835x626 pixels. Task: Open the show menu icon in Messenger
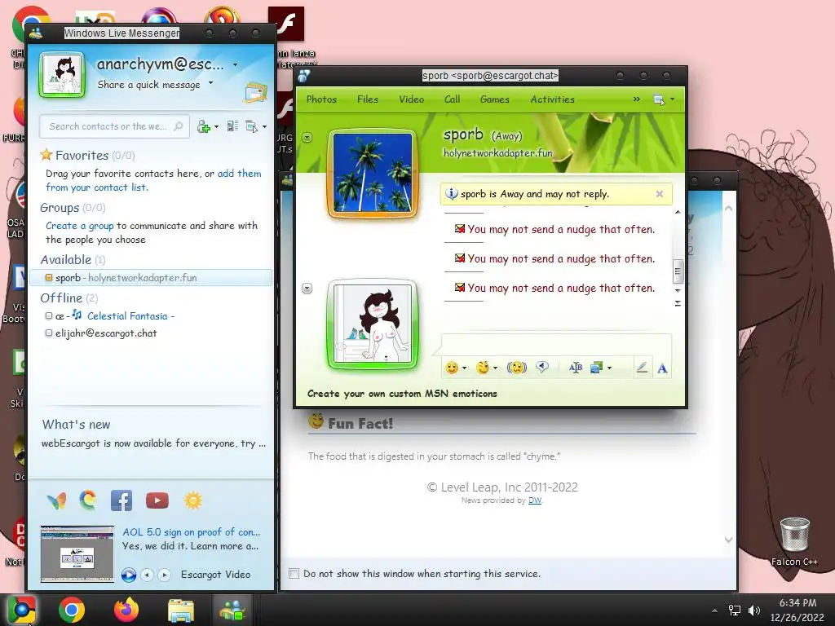[251, 126]
